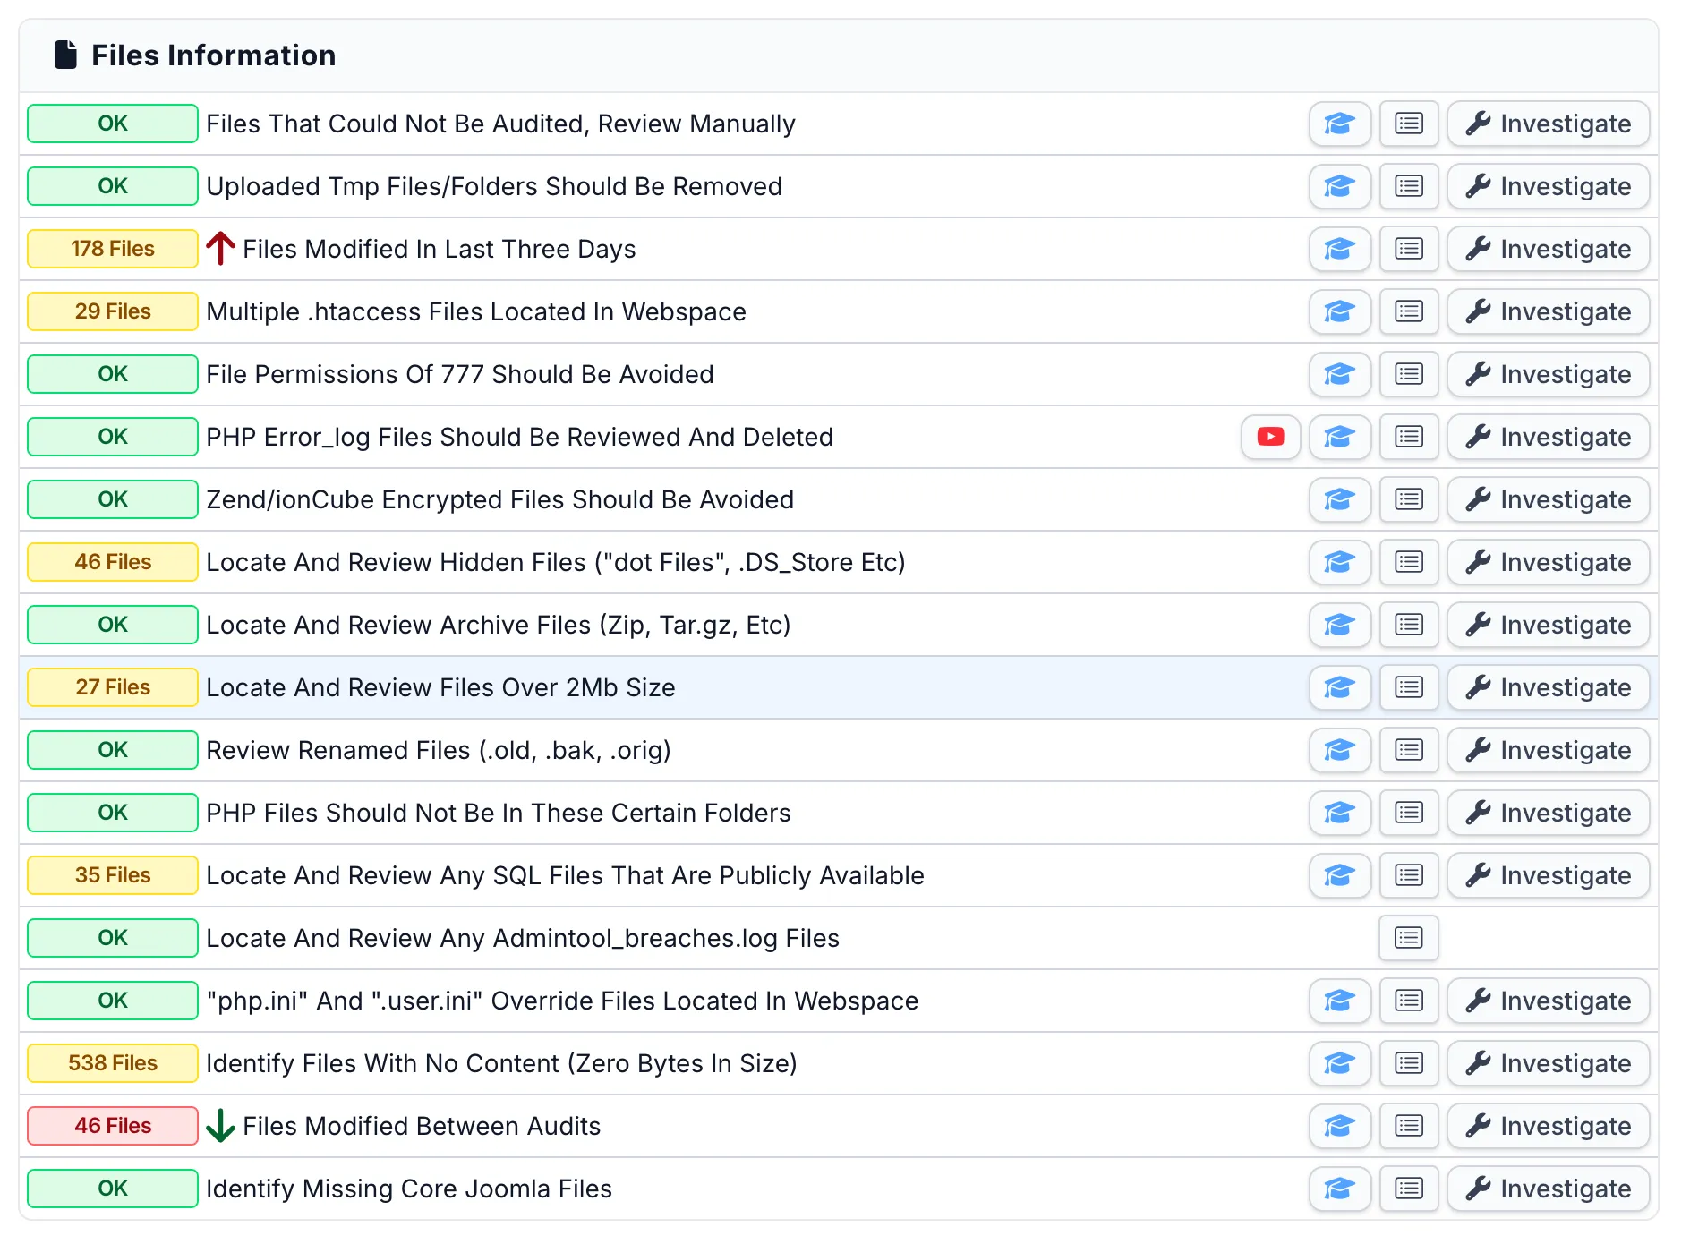Click Investigate for Files Modified In Last Three Days
Viewport: 1690px width, 1244px height.
click(x=1549, y=249)
